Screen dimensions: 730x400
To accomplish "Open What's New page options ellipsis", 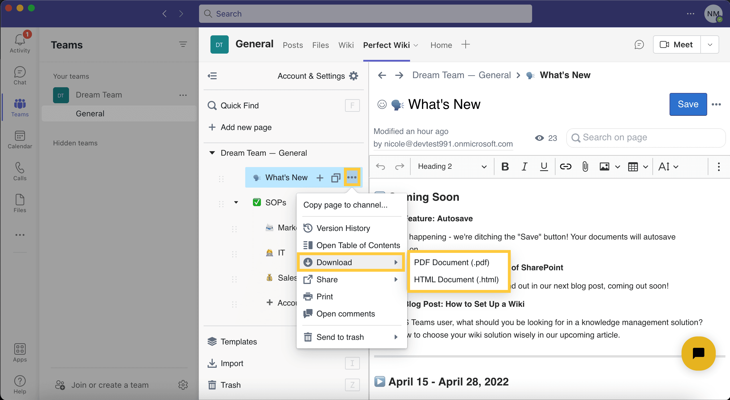I will click(x=352, y=177).
